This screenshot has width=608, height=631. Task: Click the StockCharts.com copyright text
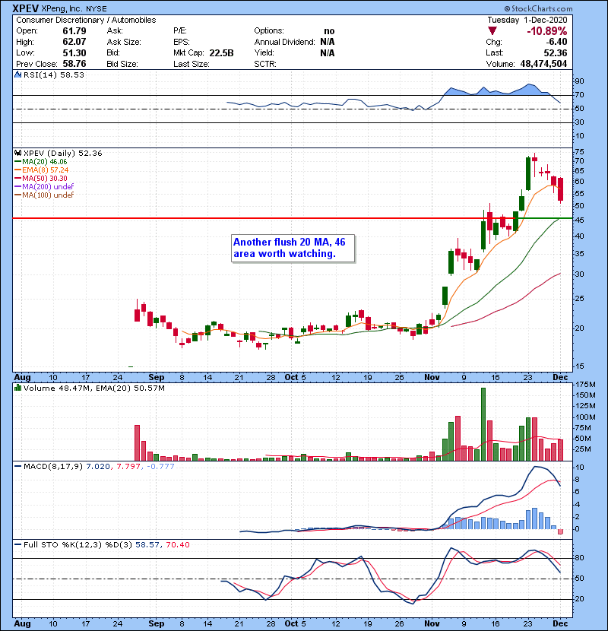538,8
